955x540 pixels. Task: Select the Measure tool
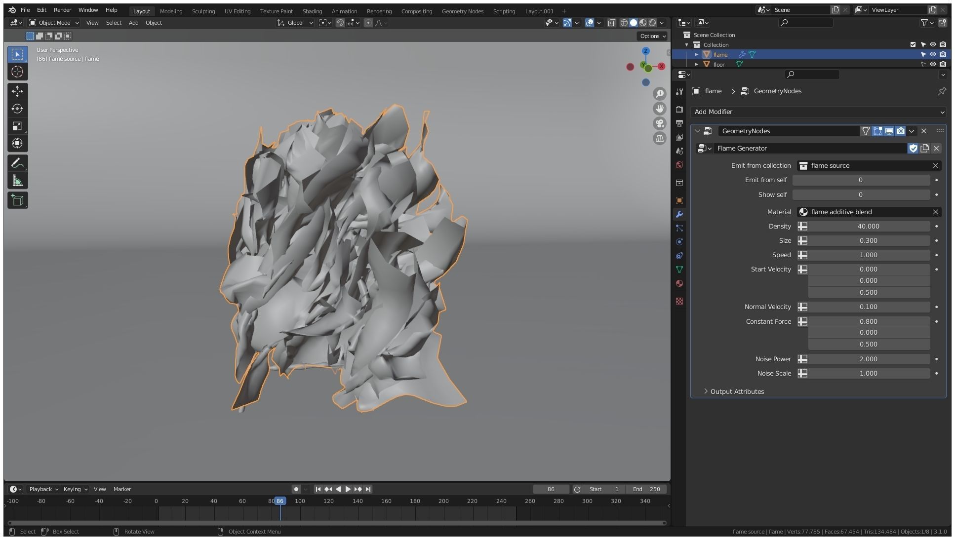pyautogui.click(x=17, y=181)
